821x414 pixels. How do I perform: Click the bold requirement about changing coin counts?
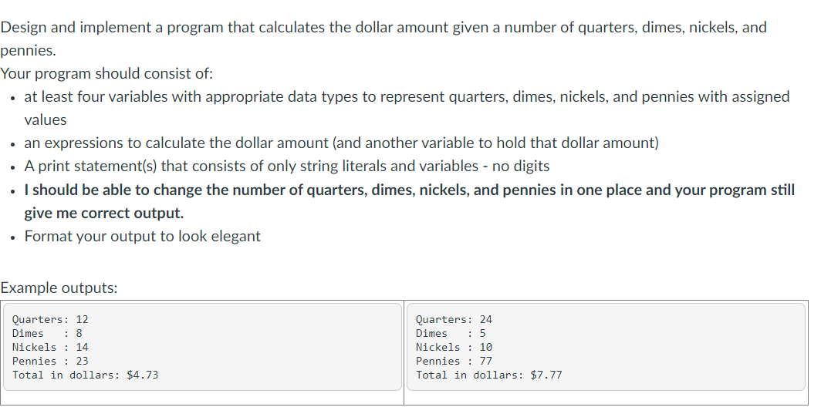pos(410,201)
